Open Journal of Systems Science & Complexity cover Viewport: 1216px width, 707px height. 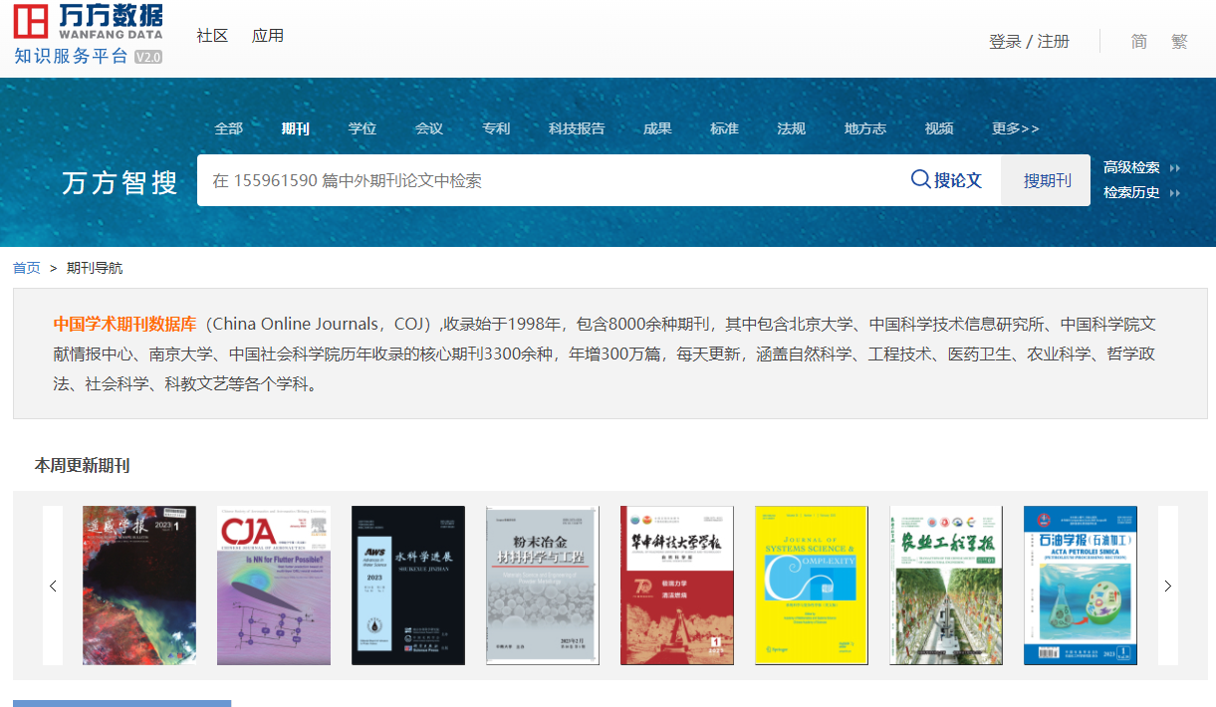point(812,586)
